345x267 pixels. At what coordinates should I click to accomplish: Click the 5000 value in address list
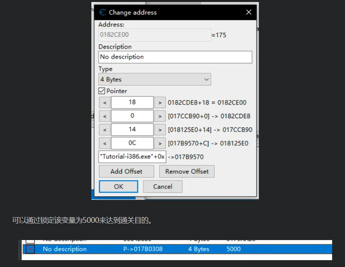[x=233, y=249]
